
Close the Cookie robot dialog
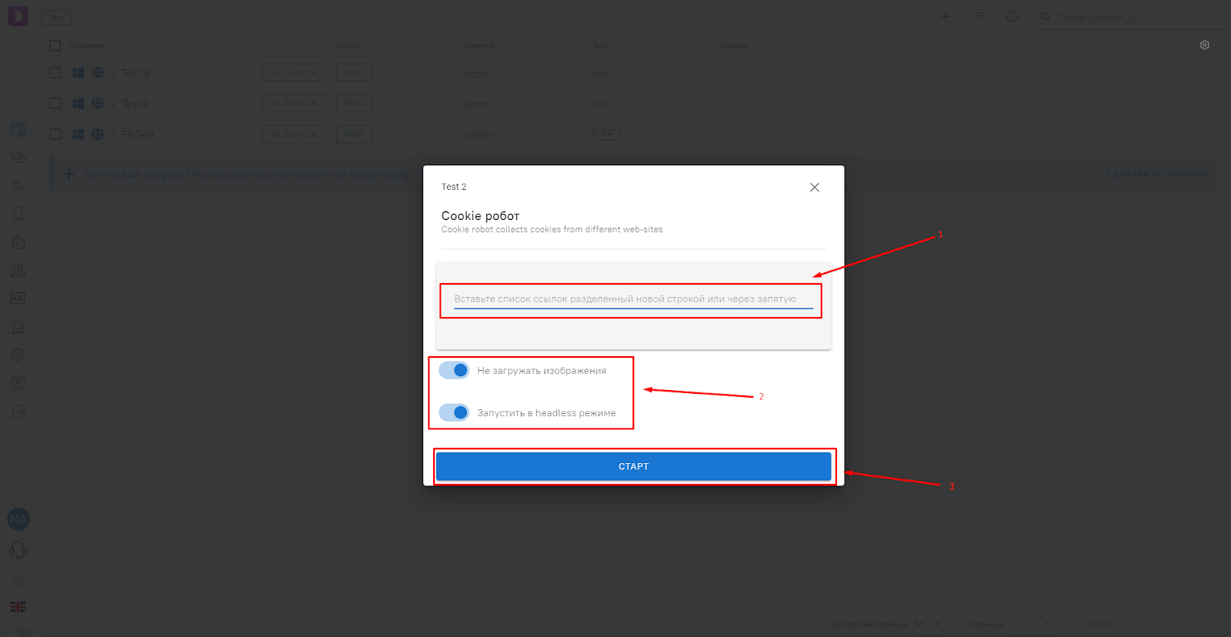pos(814,188)
